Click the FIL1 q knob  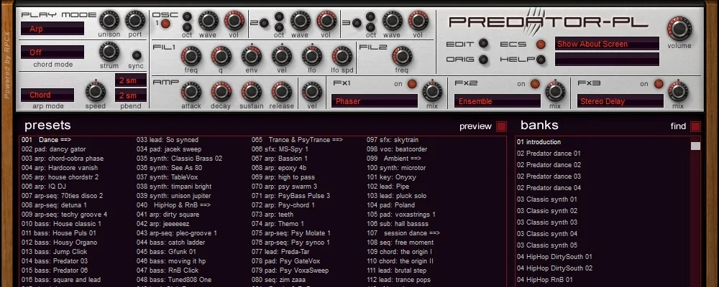221,56
